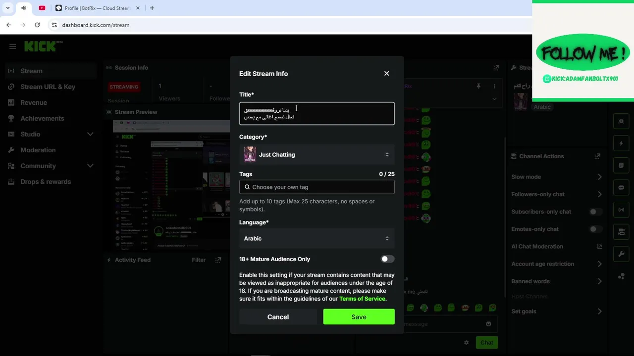Click the STREAMING status badge
This screenshot has width=634, height=356.
(x=124, y=87)
